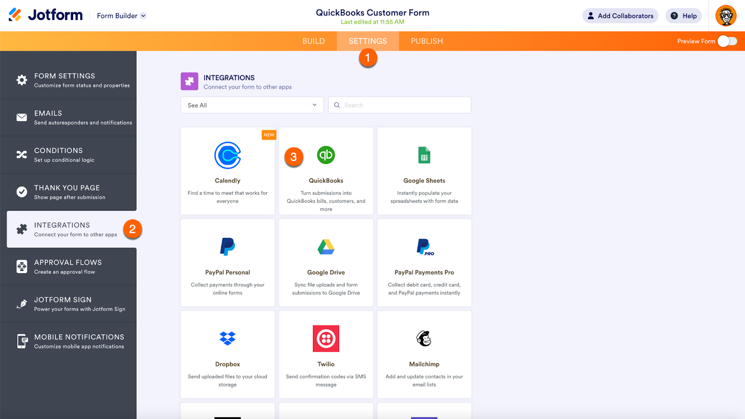
Task: Switch to the Build tab
Action: pyautogui.click(x=313, y=41)
